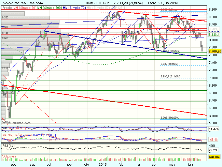Image resolution: width=222 pixels, height=167 pixels.
Task: Click the 7.330 (50,00%) Fibonacci level label
Action: [x=169, y=64]
